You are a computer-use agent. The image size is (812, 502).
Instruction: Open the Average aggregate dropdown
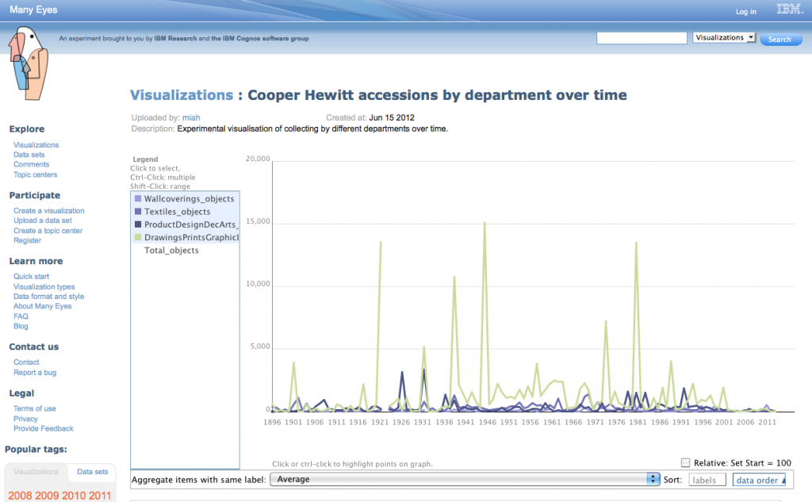pyautogui.click(x=465, y=479)
